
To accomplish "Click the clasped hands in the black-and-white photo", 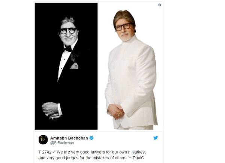I will (51, 111).
